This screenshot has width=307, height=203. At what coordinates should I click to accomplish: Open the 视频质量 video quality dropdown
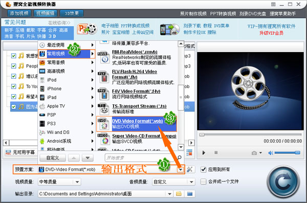click(x=77, y=182)
